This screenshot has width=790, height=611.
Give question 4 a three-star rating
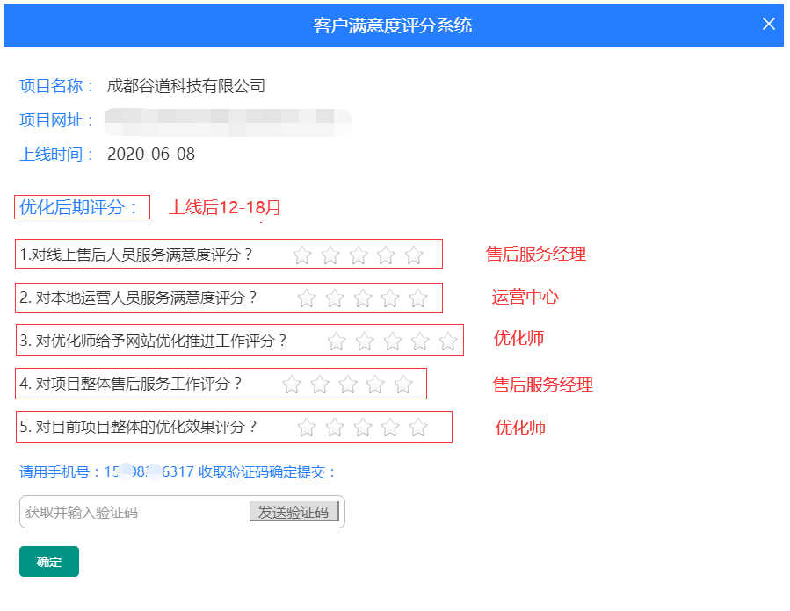pos(348,385)
